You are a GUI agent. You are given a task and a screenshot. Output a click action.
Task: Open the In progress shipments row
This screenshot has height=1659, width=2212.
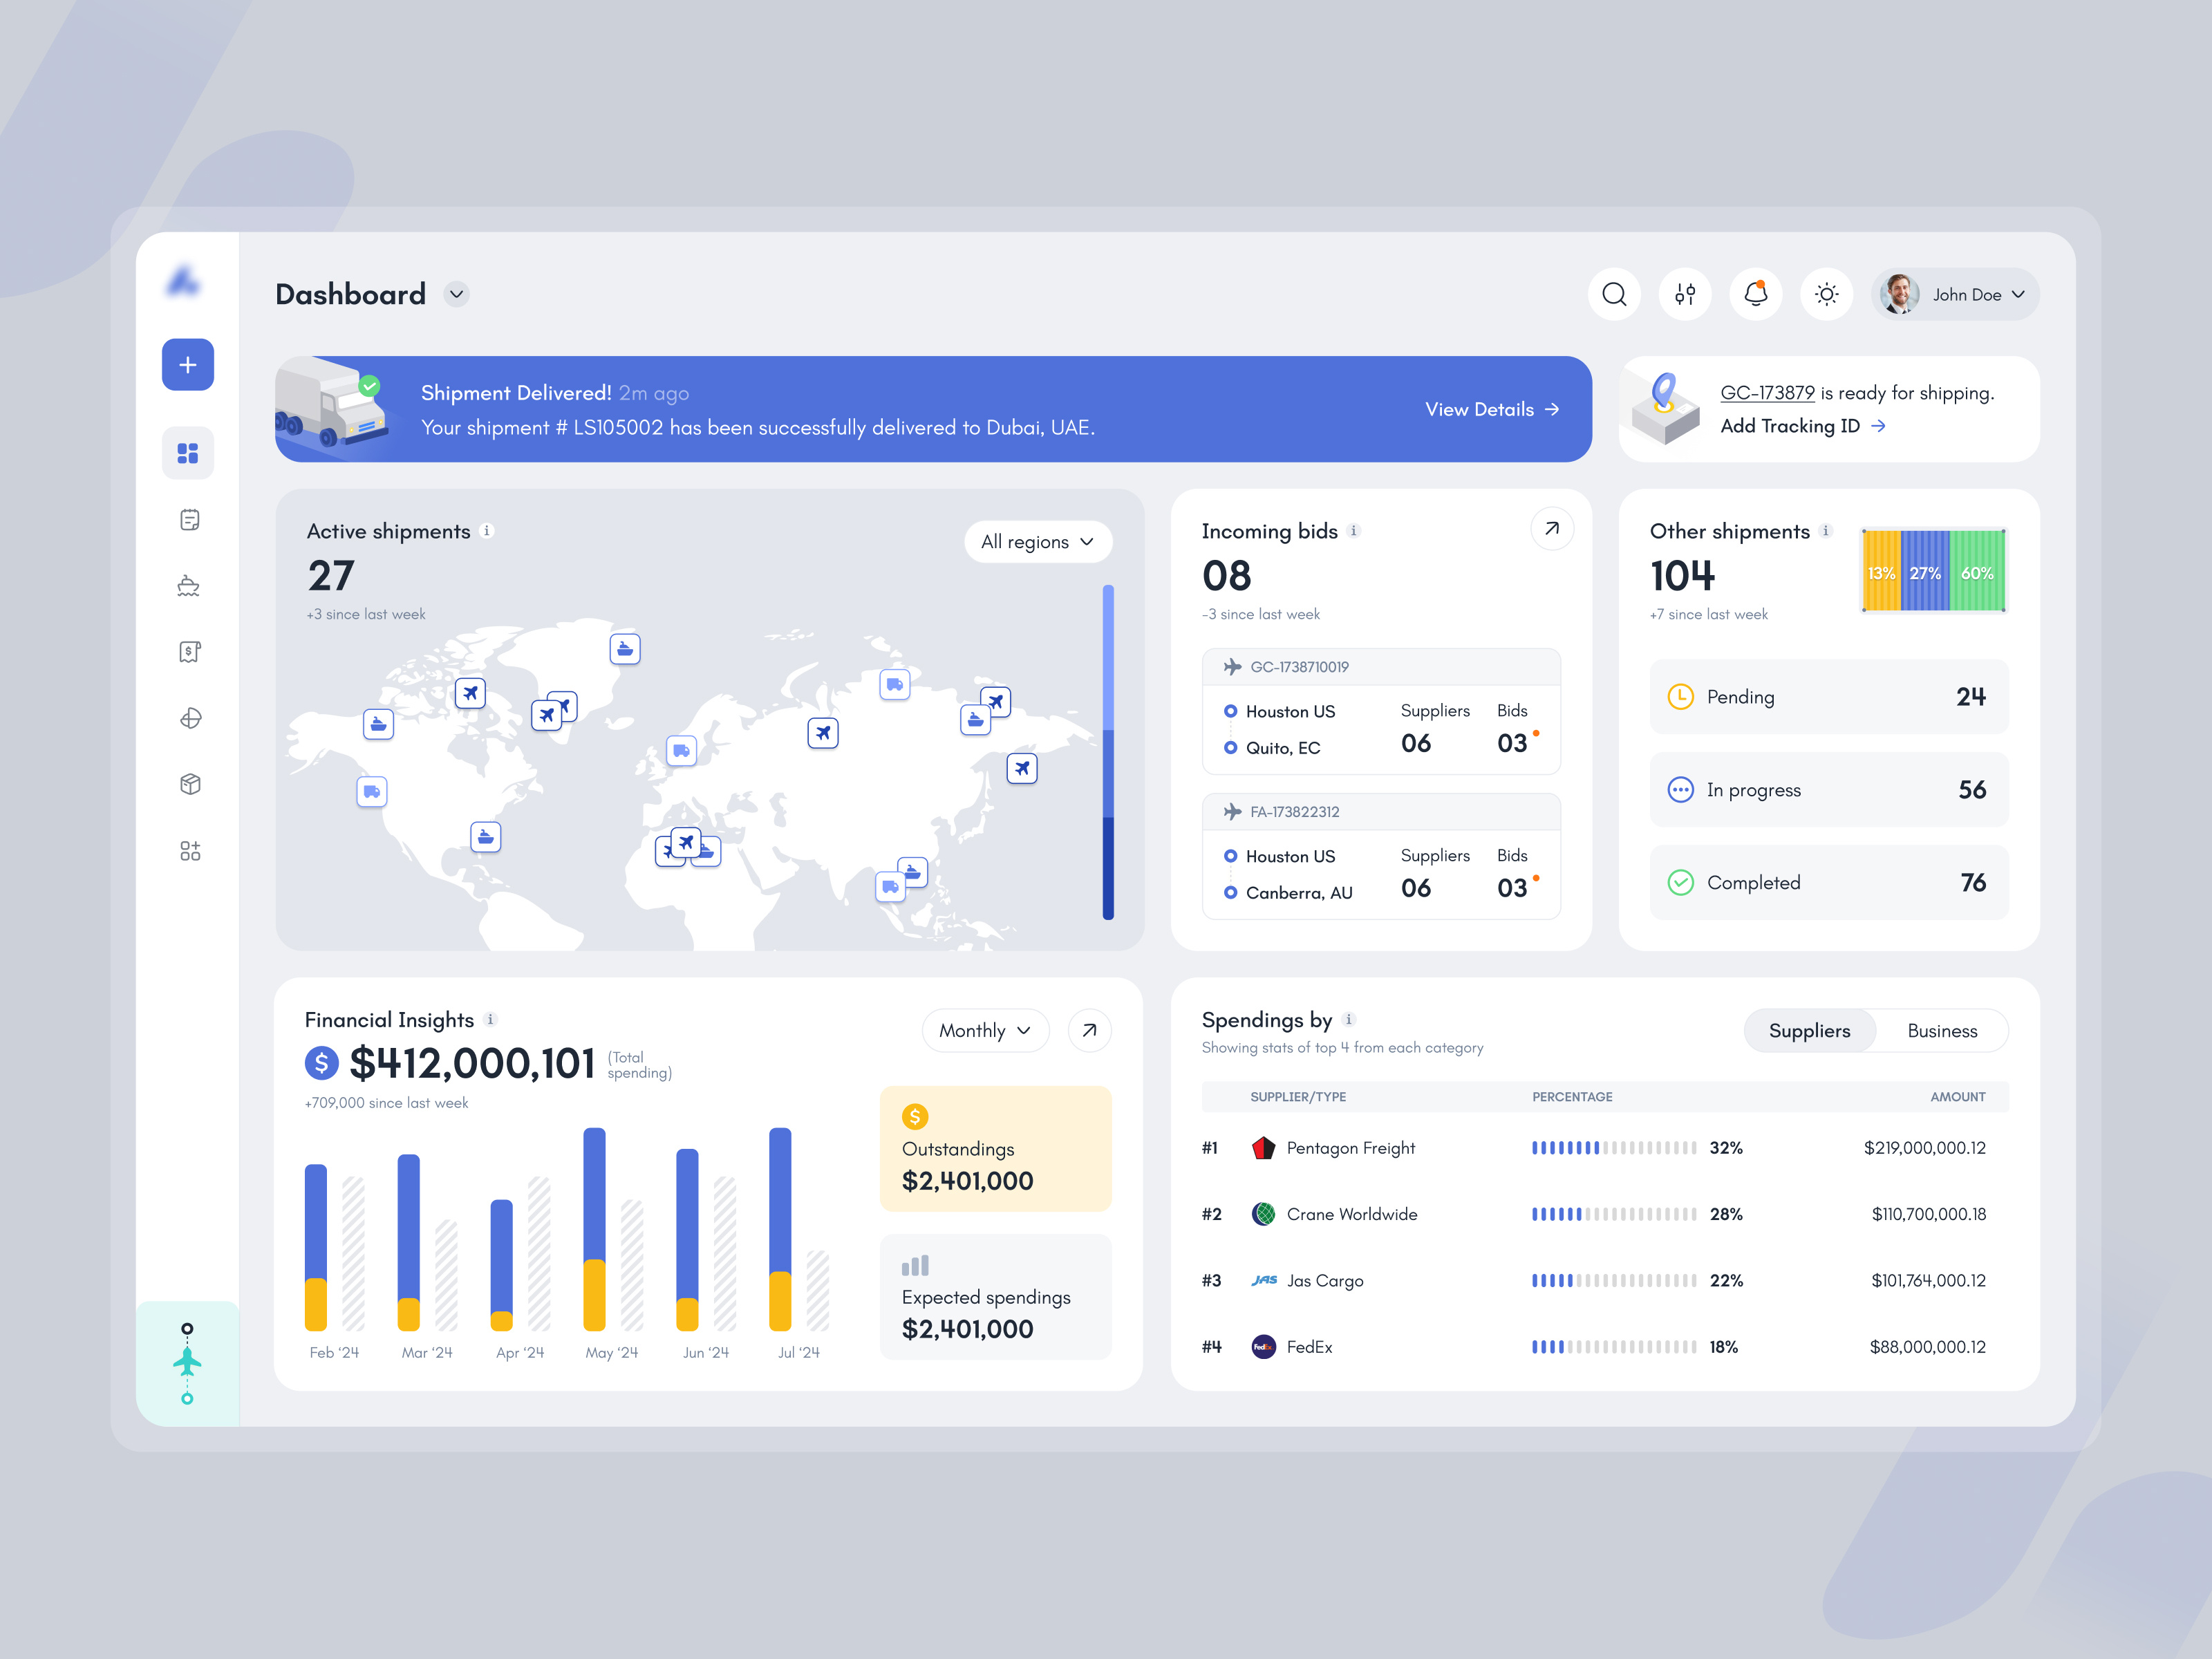point(1829,790)
